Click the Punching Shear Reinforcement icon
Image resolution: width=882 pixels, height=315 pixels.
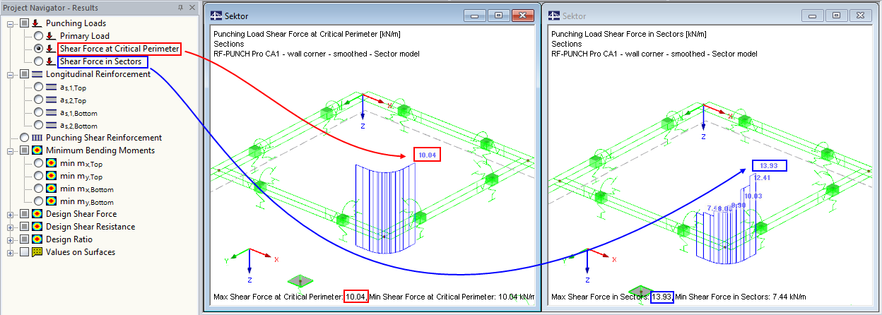[x=37, y=138]
